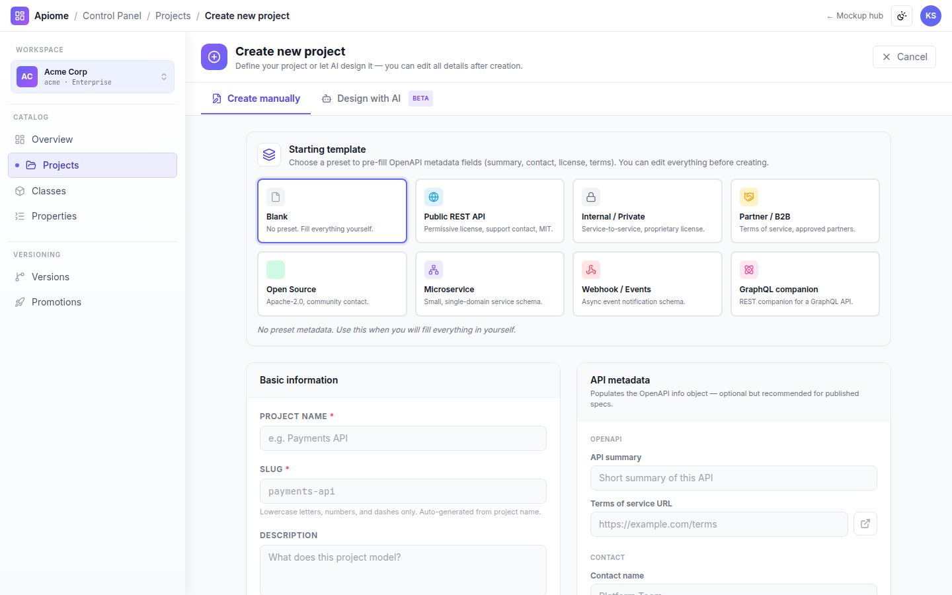Select the Microservice template
This screenshot has width=952, height=595.
tap(490, 284)
